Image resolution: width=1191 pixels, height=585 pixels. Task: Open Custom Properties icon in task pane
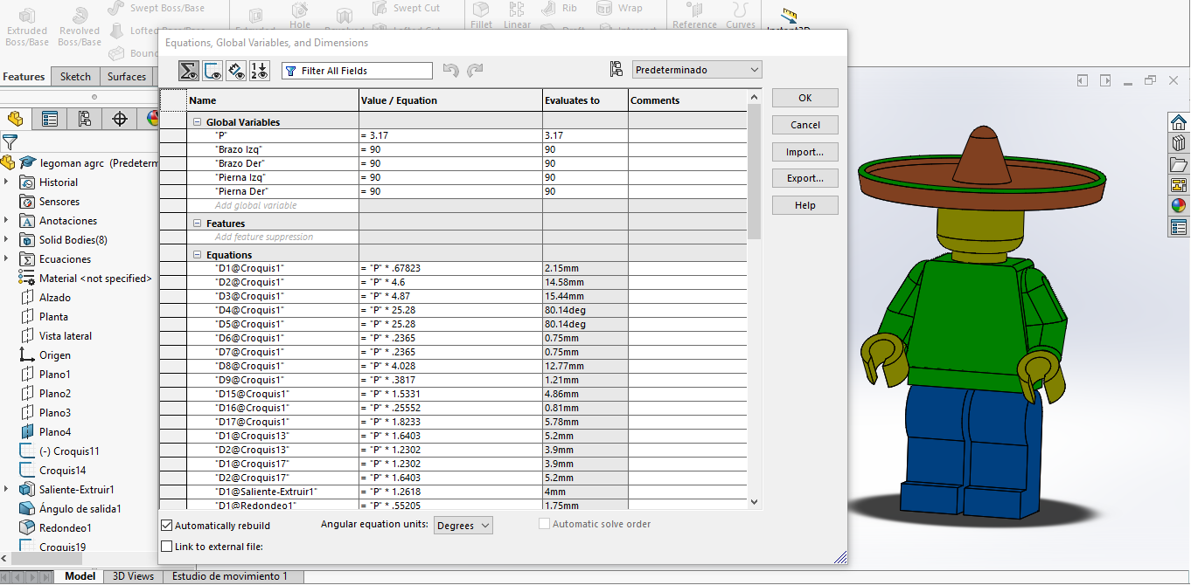tap(1179, 227)
